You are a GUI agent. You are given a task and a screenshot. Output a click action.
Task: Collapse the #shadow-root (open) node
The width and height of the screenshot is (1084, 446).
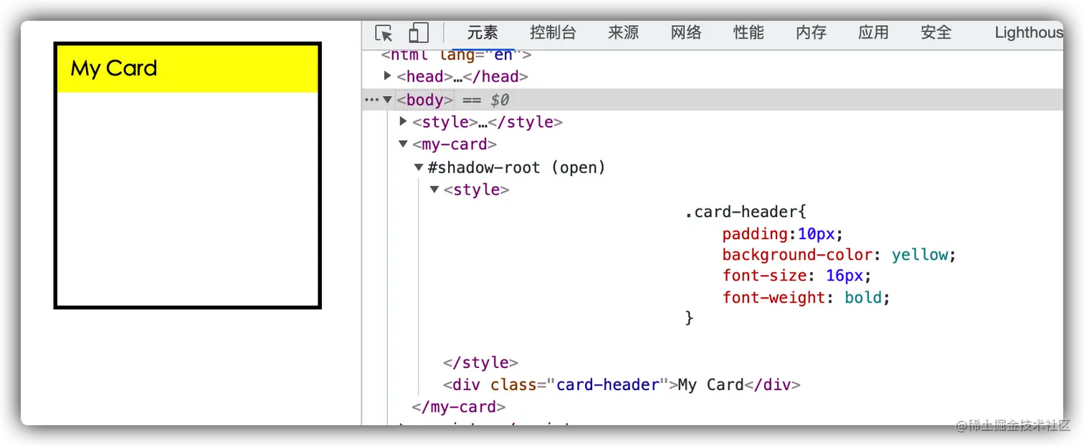pos(419,168)
